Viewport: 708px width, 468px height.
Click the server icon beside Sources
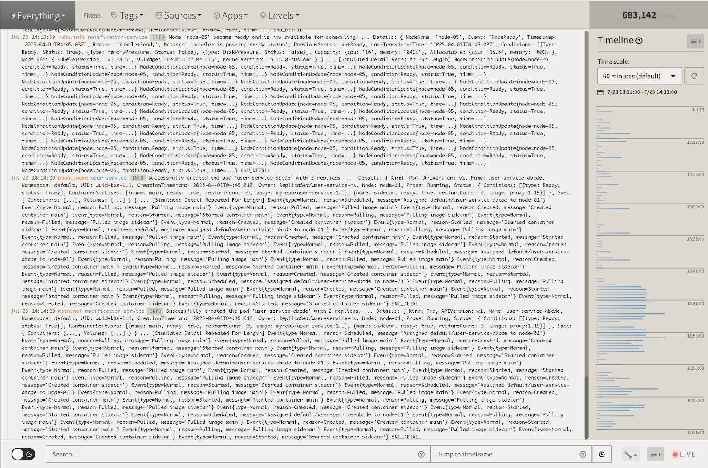click(x=158, y=15)
